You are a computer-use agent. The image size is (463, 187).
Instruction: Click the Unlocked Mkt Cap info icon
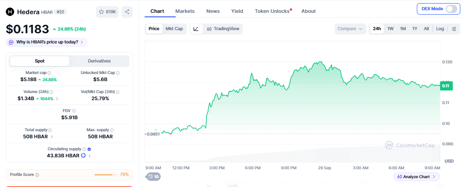click(x=118, y=73)
